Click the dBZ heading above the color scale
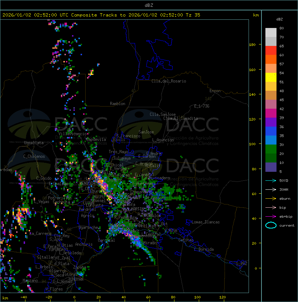Image resolution: width=298 pixels, height=302 pixels. coord(279,19)
